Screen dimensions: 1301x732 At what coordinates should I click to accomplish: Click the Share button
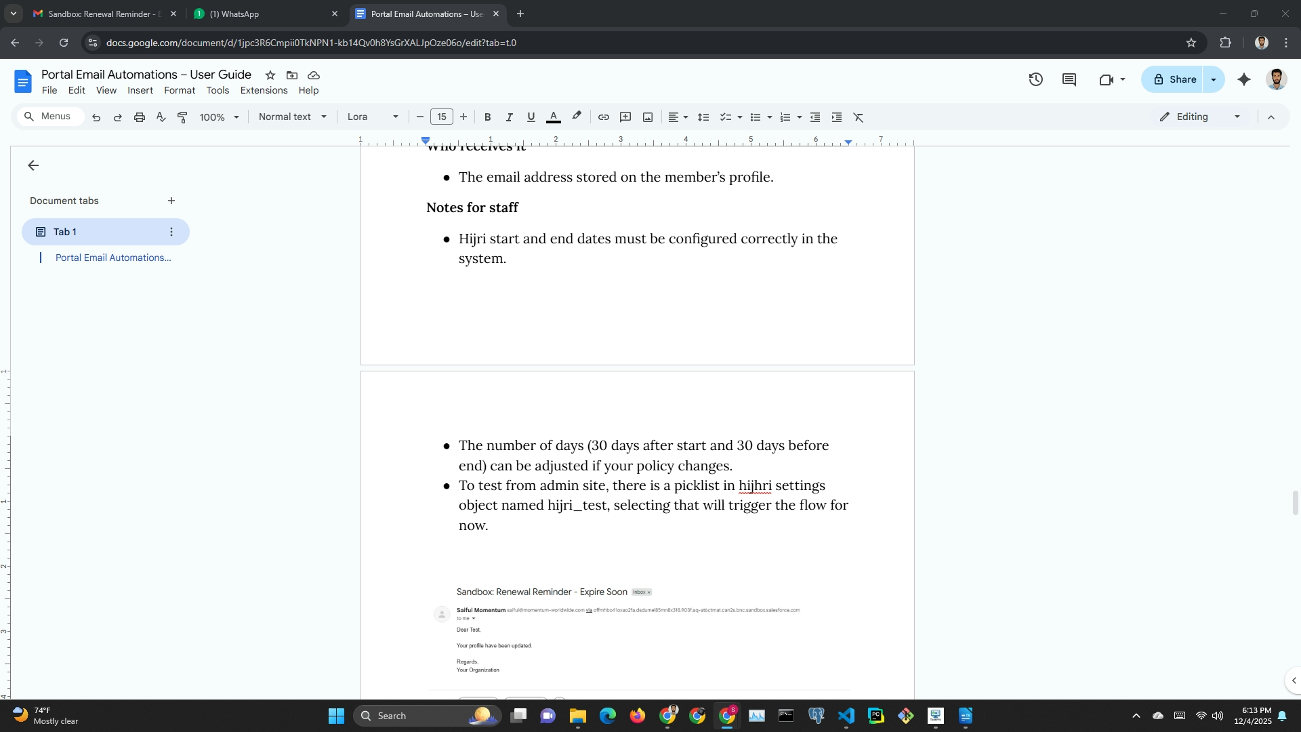point(1174,80)
